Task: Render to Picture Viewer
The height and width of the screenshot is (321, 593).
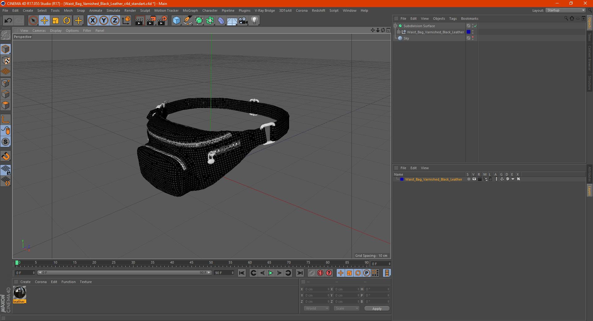Action: pyautogui.click(x=151, y=21)
